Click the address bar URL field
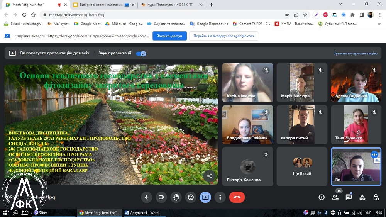This screenshot has width=386, height=217. [x=163, y=15]
